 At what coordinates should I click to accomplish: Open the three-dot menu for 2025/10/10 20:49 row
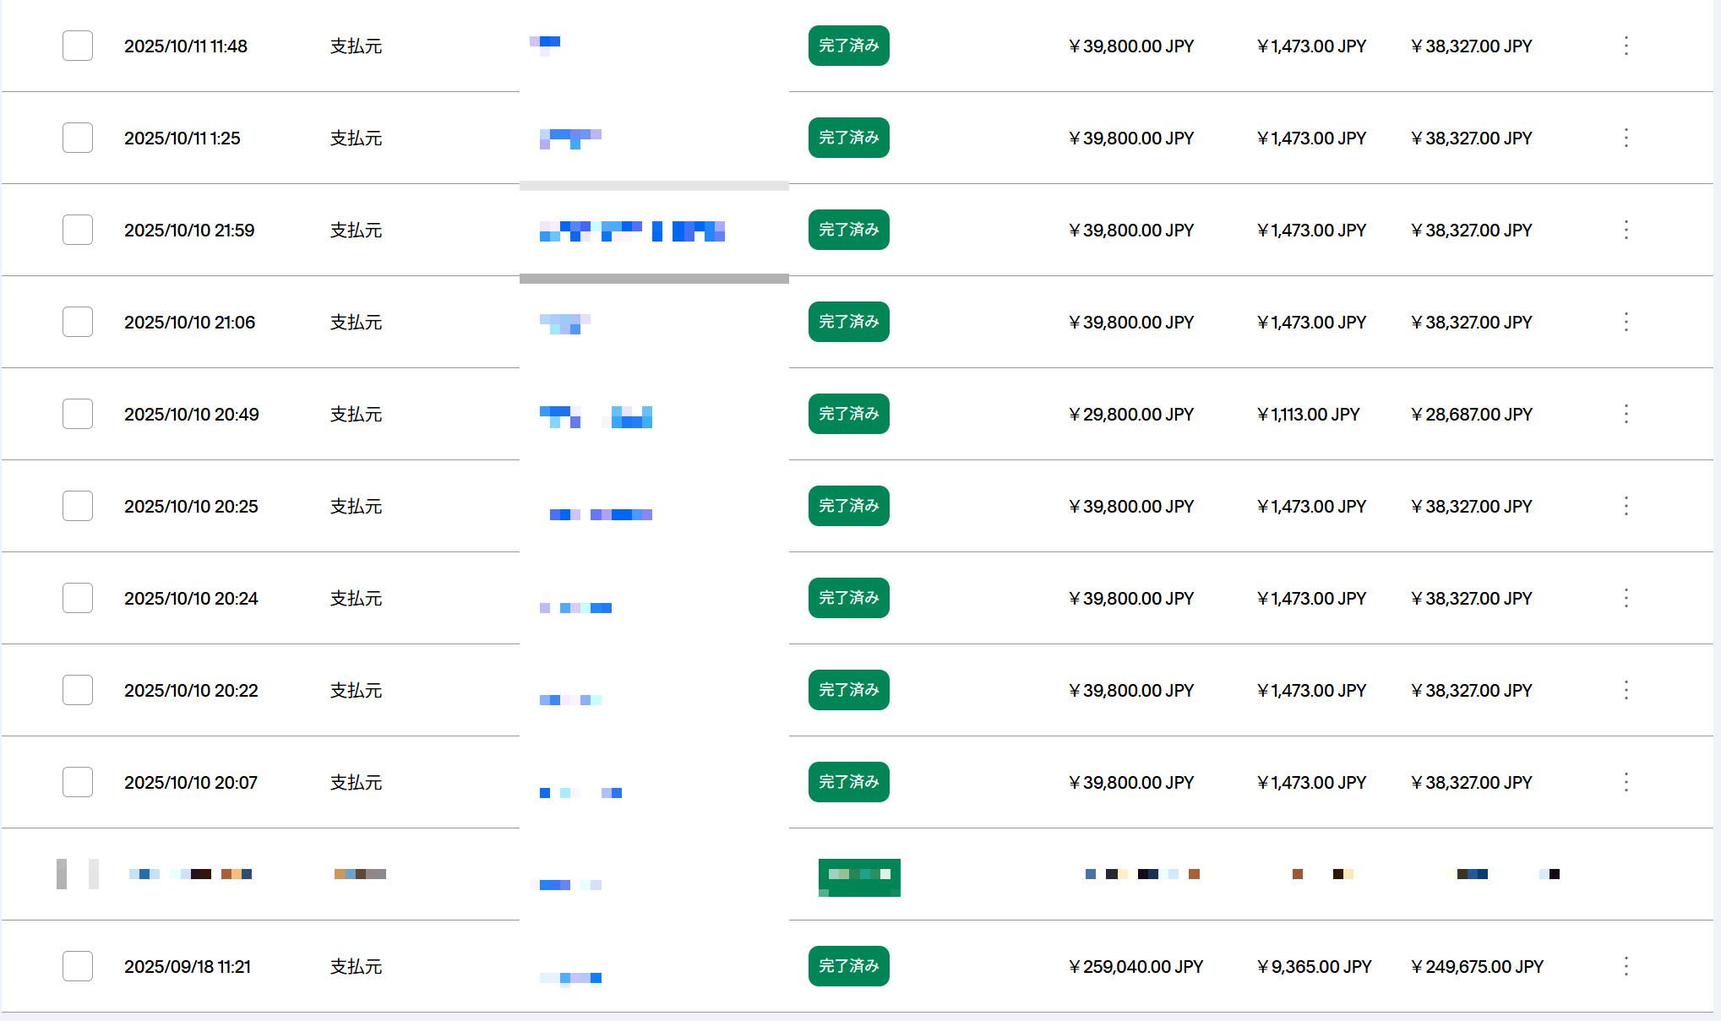pos(1626,414)
